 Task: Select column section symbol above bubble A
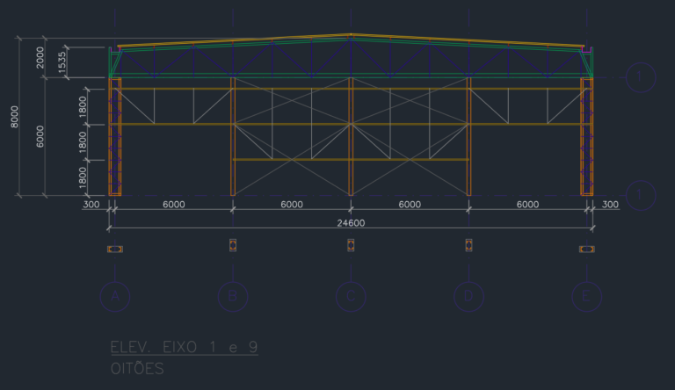(x=114, y=249)
